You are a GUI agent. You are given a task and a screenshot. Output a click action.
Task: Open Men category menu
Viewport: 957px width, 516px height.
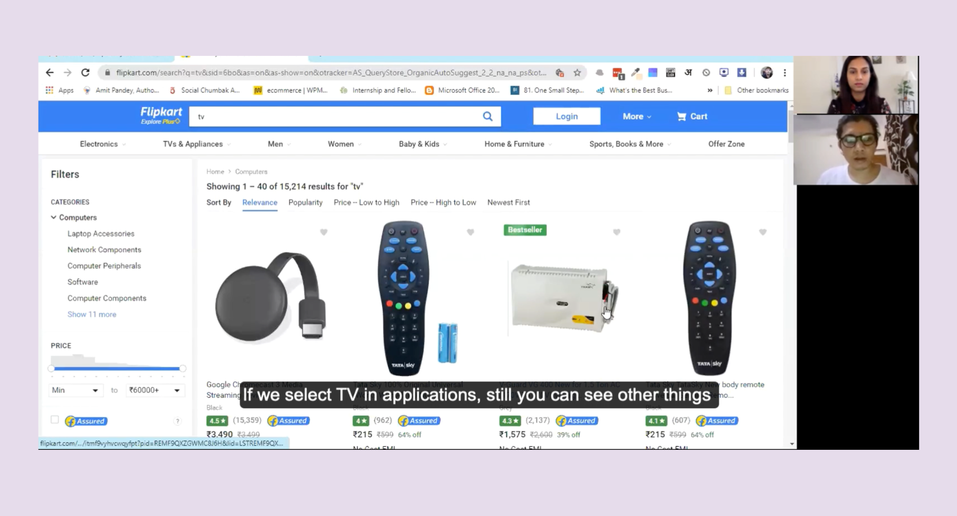click(x=279, y=144)
